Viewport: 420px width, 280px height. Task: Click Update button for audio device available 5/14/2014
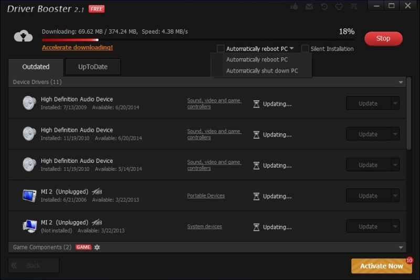click(369, 165)
